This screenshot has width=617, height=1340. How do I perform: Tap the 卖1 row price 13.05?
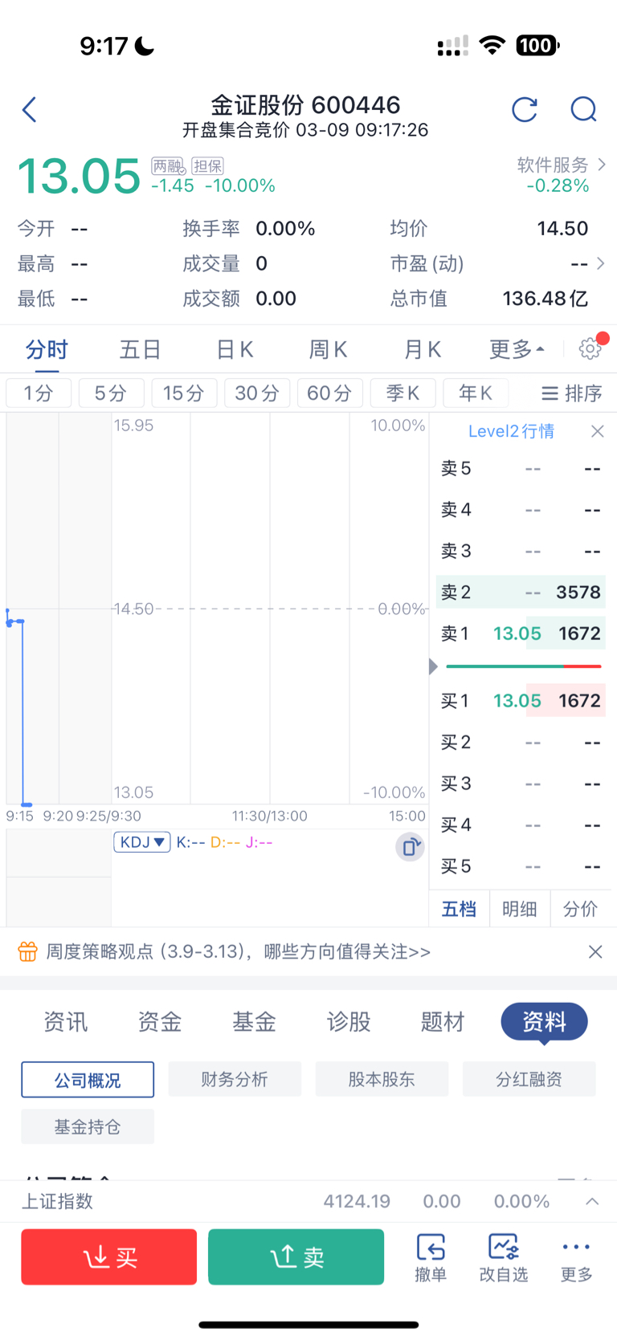coord(517,633)
